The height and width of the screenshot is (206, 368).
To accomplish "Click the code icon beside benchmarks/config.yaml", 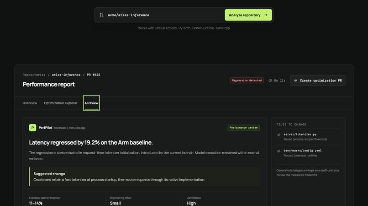I will click(x=279, y=151).
